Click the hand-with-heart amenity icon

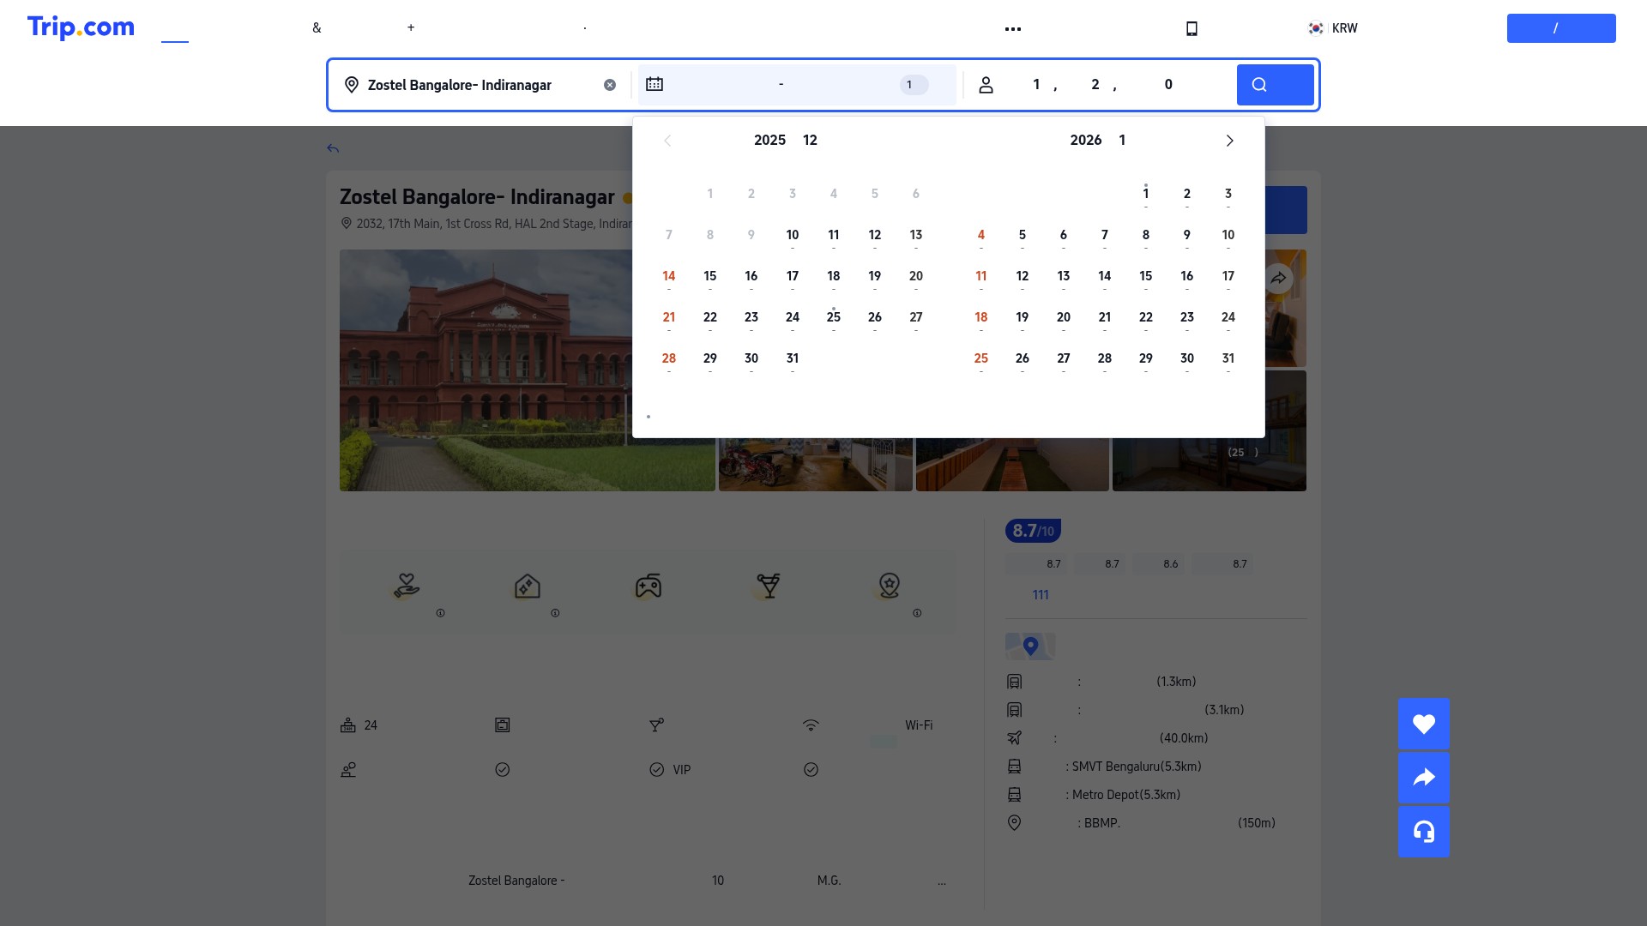tap(407, 586)
